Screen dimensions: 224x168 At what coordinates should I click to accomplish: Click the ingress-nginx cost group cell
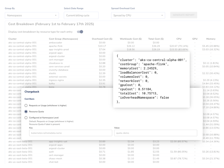tap(56, 80)
